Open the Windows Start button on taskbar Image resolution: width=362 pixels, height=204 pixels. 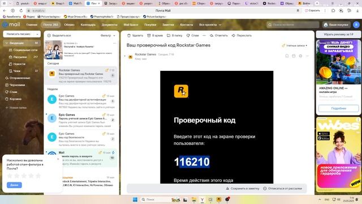pyautogui.click(x=135, y=199)
